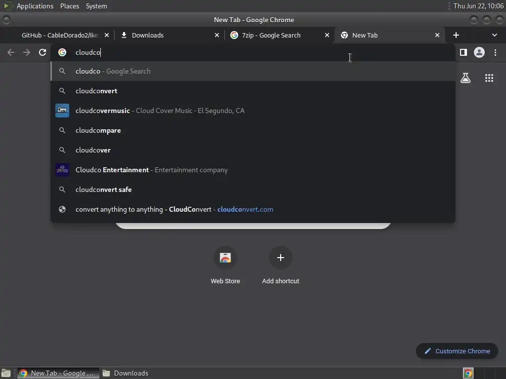Click the Google favicon on 7zip tab

234,35
